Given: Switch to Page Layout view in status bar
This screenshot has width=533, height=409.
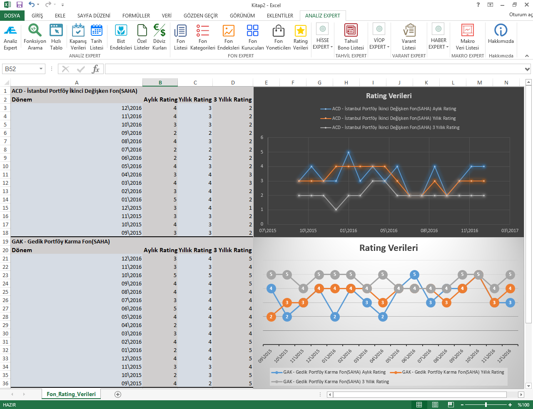Looking at the screenshot, I should click(x=435, y=405).
